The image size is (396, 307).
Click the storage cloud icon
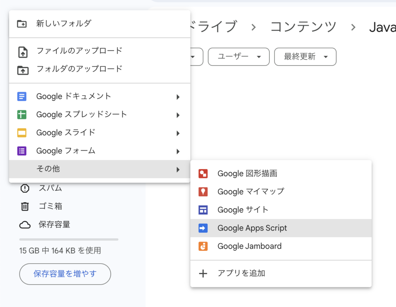pyautogui.click(x=25, y=225)
